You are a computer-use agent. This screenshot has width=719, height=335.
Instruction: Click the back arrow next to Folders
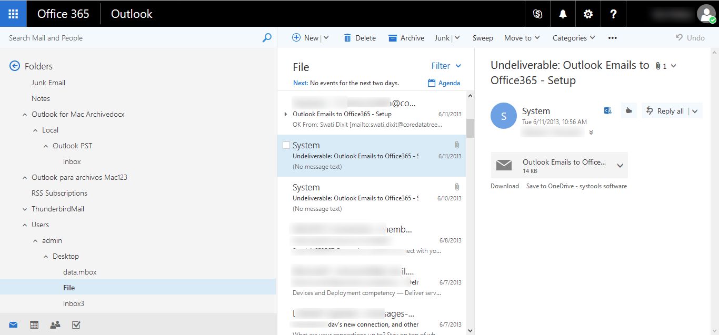click(x=15, y=66)
